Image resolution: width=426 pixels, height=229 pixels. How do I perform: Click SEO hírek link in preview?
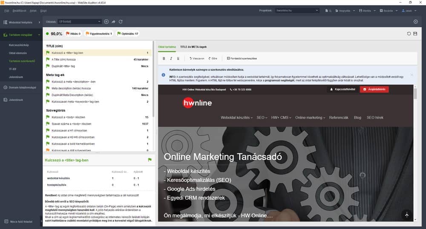(375, 117)
